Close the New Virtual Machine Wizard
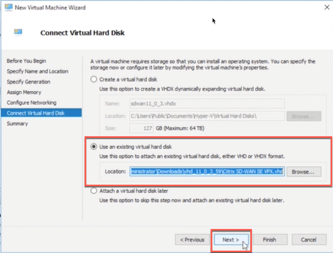The image size is (333, 253). point(327,7)
